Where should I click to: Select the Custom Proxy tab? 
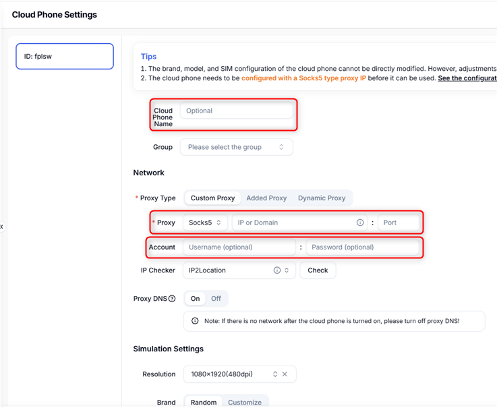coord(212,198)
